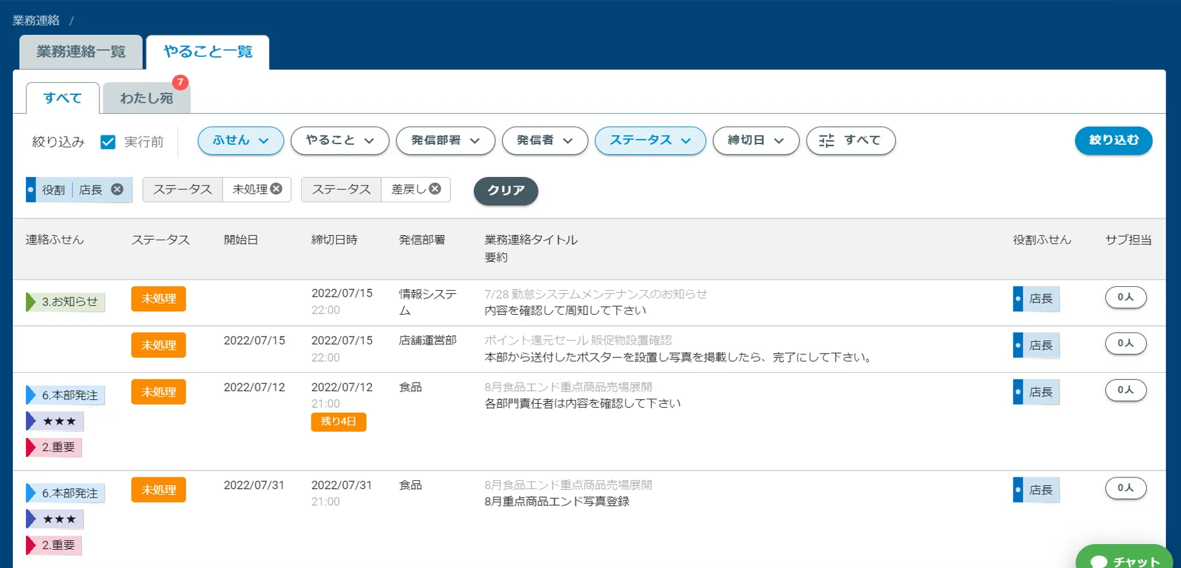The width and height of the screenshot is (1181, 568).
Task: Click the 連絡ふせん column header
Action: (55, 240)
